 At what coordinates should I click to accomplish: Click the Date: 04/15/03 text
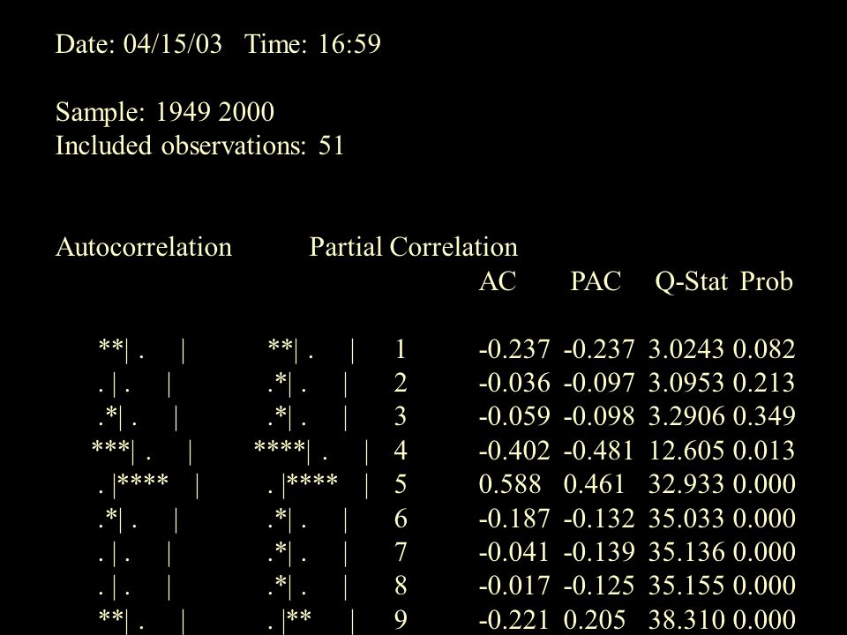tap(139, 44)
